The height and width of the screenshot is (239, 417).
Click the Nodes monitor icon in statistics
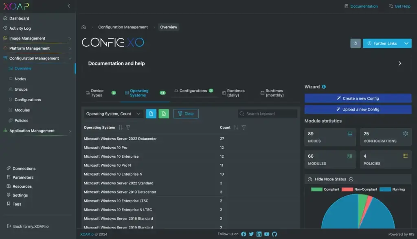click(x=350, y=134)
